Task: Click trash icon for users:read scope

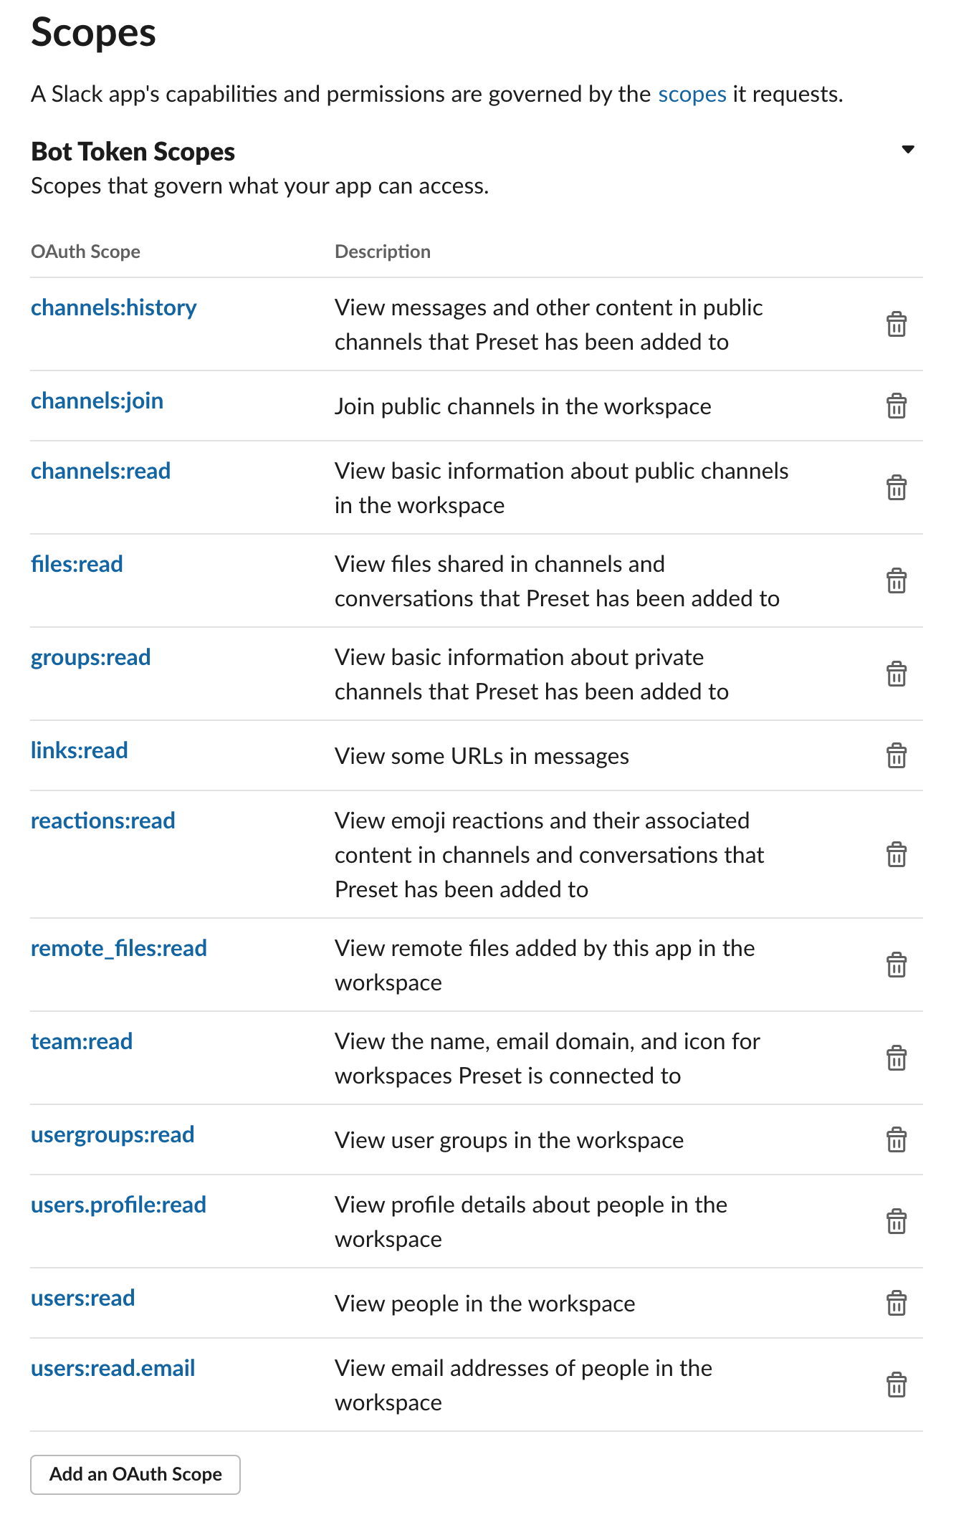Action: (897, 1304)
